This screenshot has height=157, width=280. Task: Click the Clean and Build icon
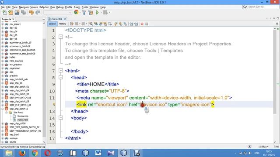tap(91, 12)
